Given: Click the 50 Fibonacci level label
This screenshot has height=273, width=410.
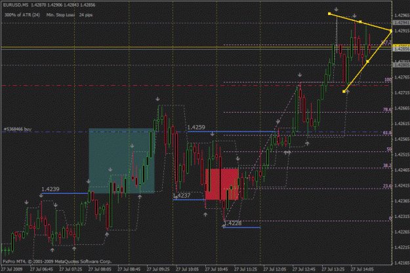Looking at the screenshot, I should (389, 149).
